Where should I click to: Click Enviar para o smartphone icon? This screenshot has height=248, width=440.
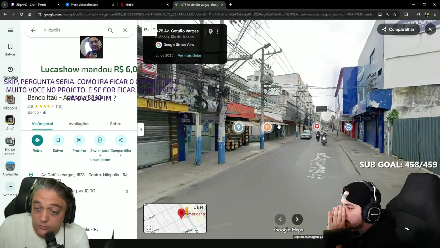[100, 140]
